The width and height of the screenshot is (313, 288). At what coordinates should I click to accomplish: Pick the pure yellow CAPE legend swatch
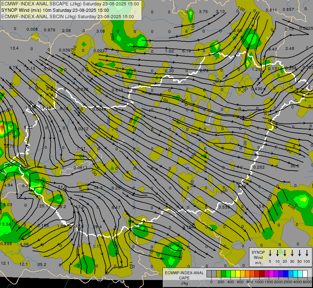(238, 274)
